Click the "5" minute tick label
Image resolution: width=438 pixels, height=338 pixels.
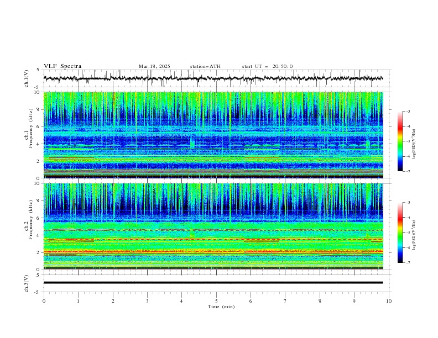click(x=216, y=301)
